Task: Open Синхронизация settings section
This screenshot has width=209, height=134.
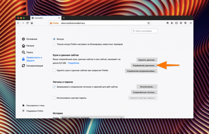Action: pyautogui.click(x=32, y=66)
